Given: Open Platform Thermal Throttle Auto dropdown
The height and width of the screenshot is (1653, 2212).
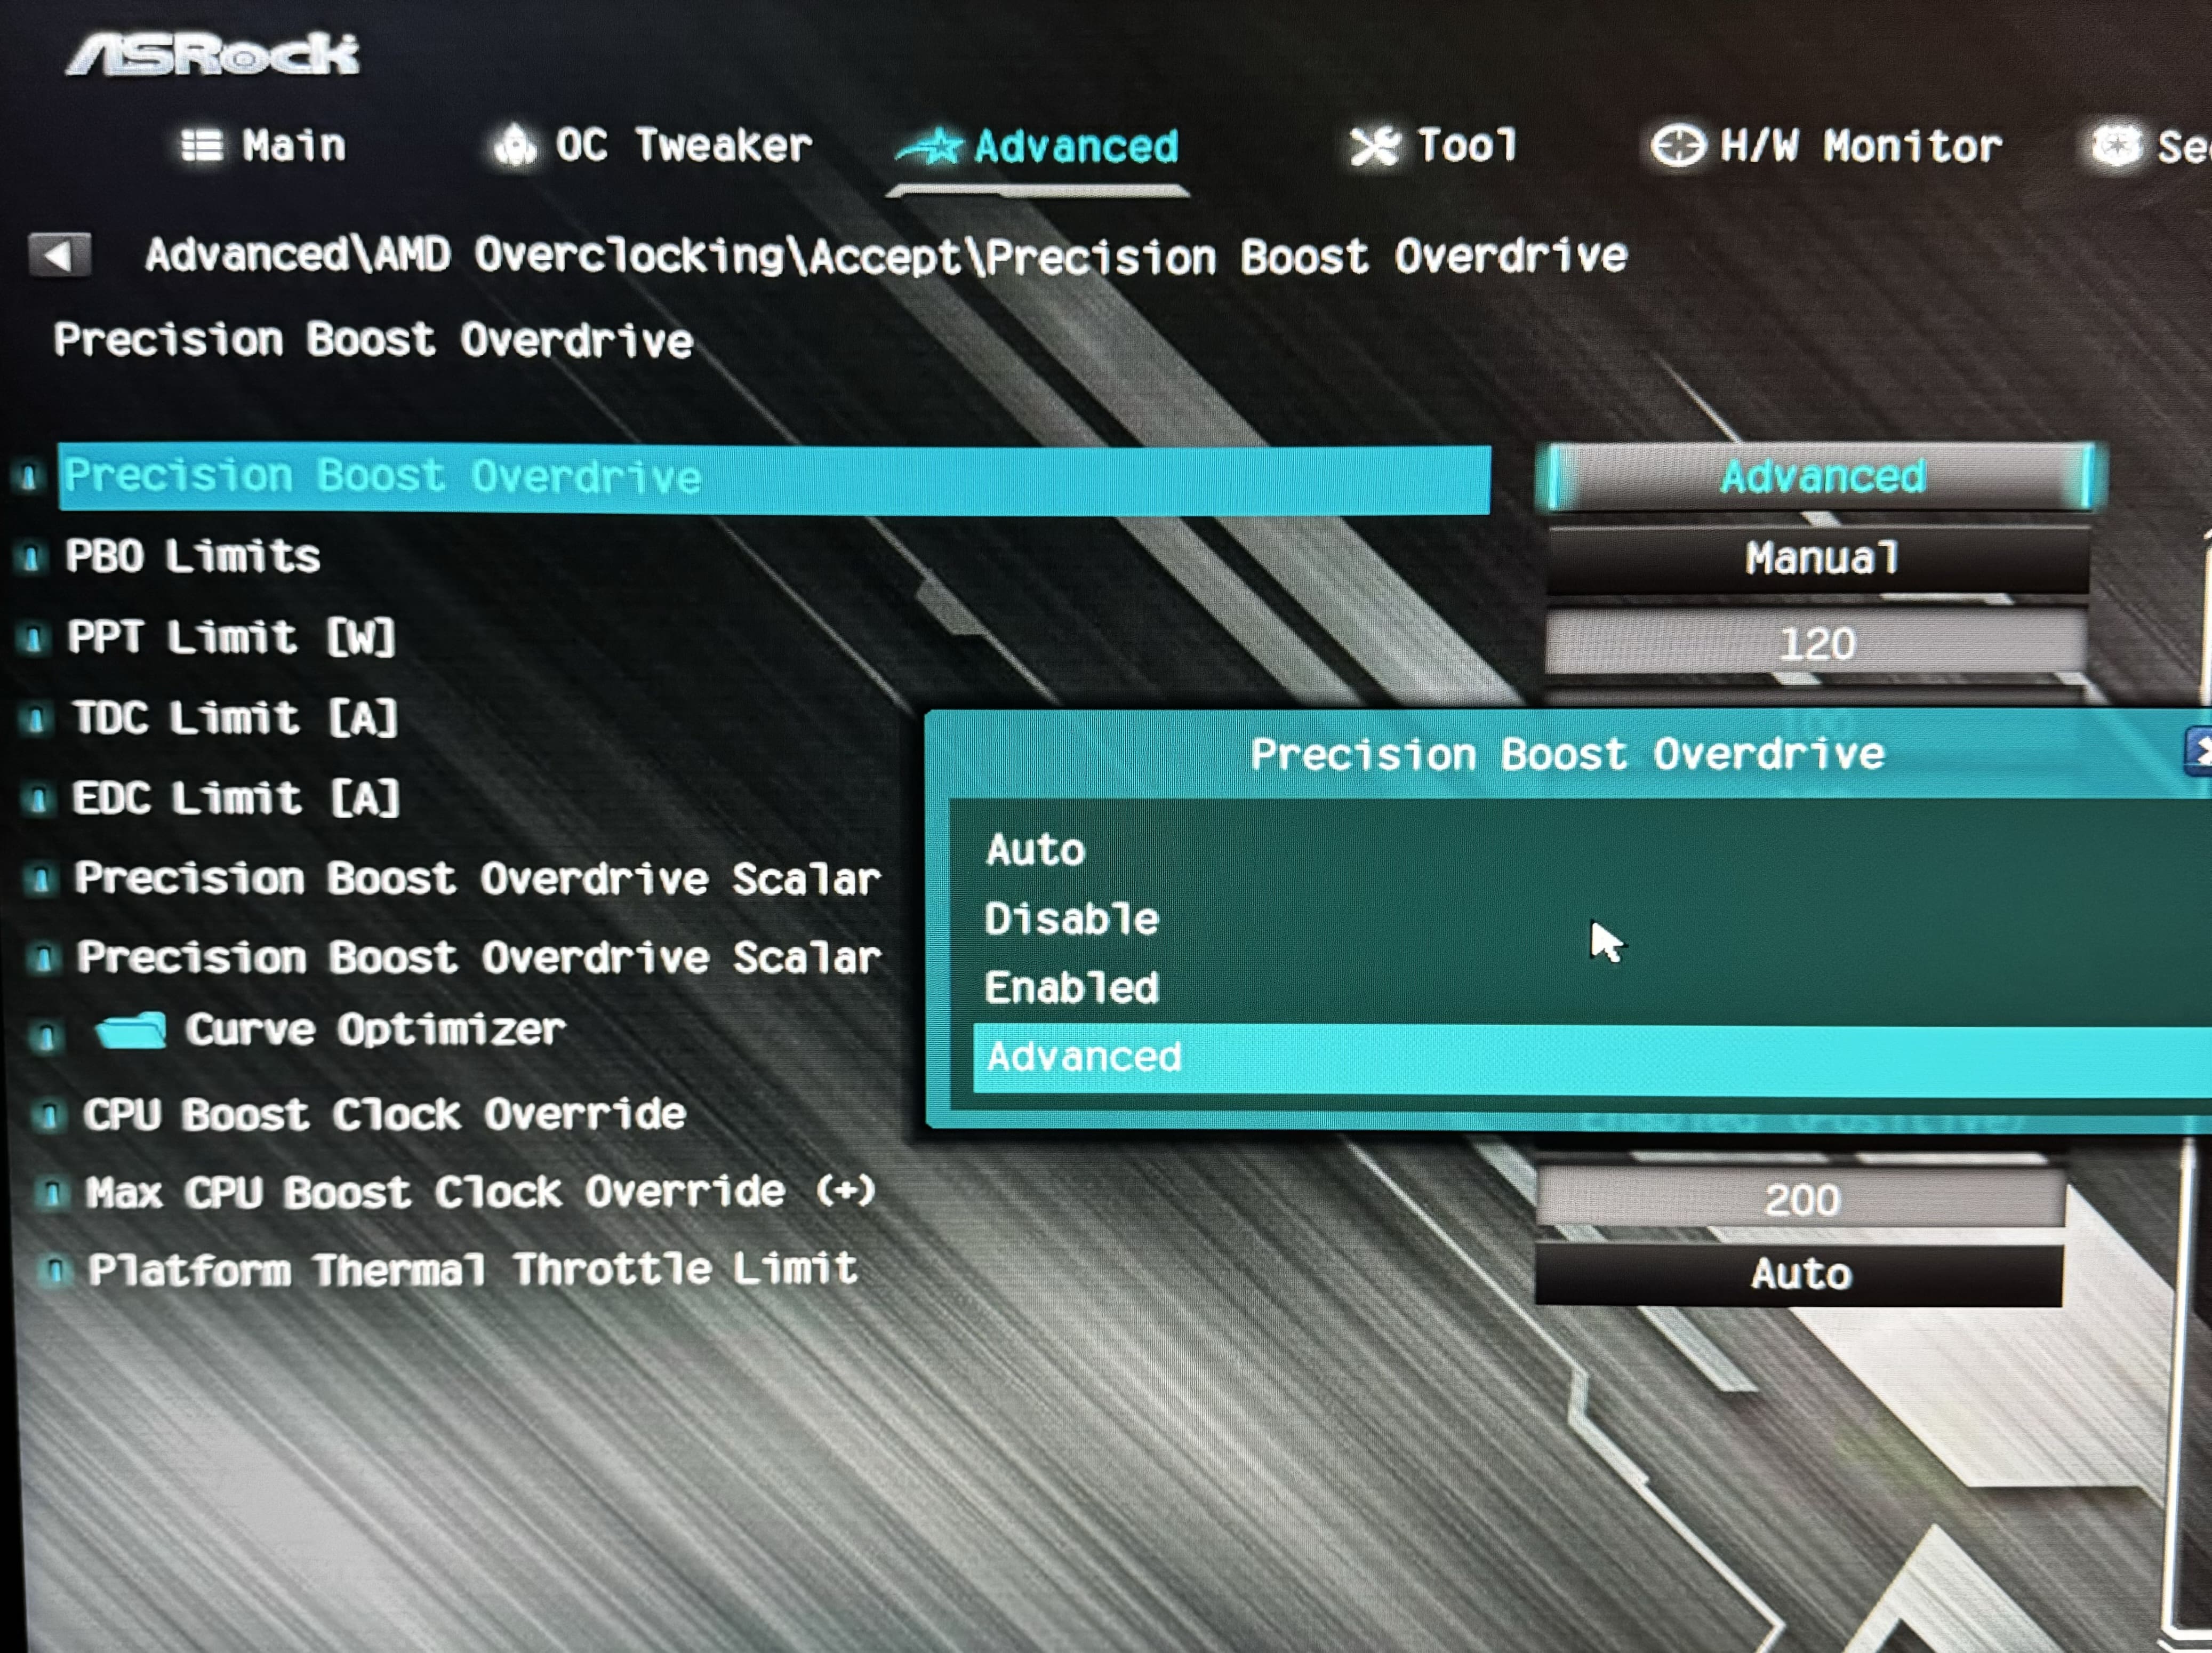Looking at the screenshot, I should (1799, 1274).
